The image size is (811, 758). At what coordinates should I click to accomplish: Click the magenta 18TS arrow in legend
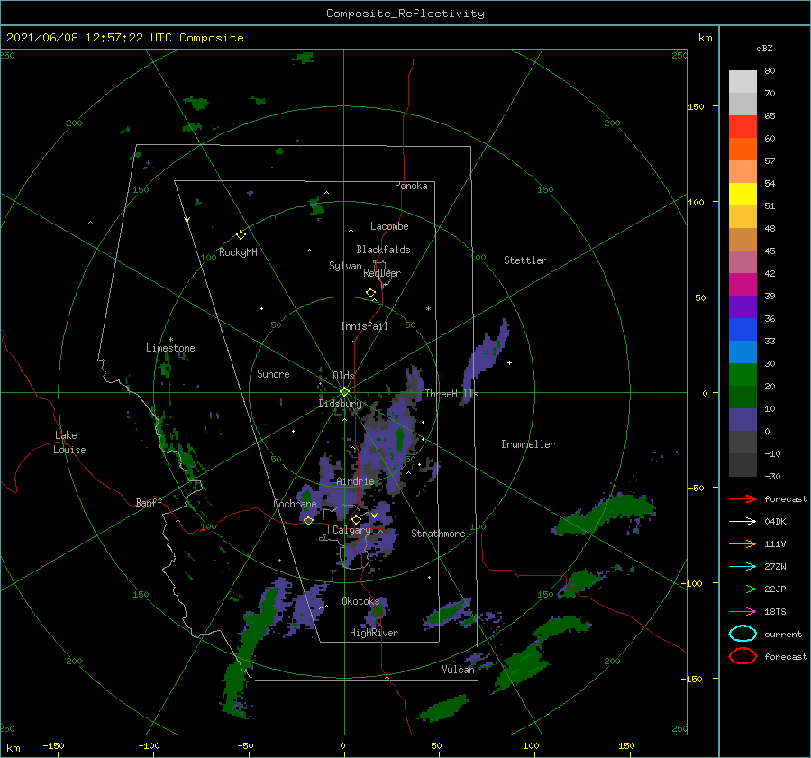(743, 612)
